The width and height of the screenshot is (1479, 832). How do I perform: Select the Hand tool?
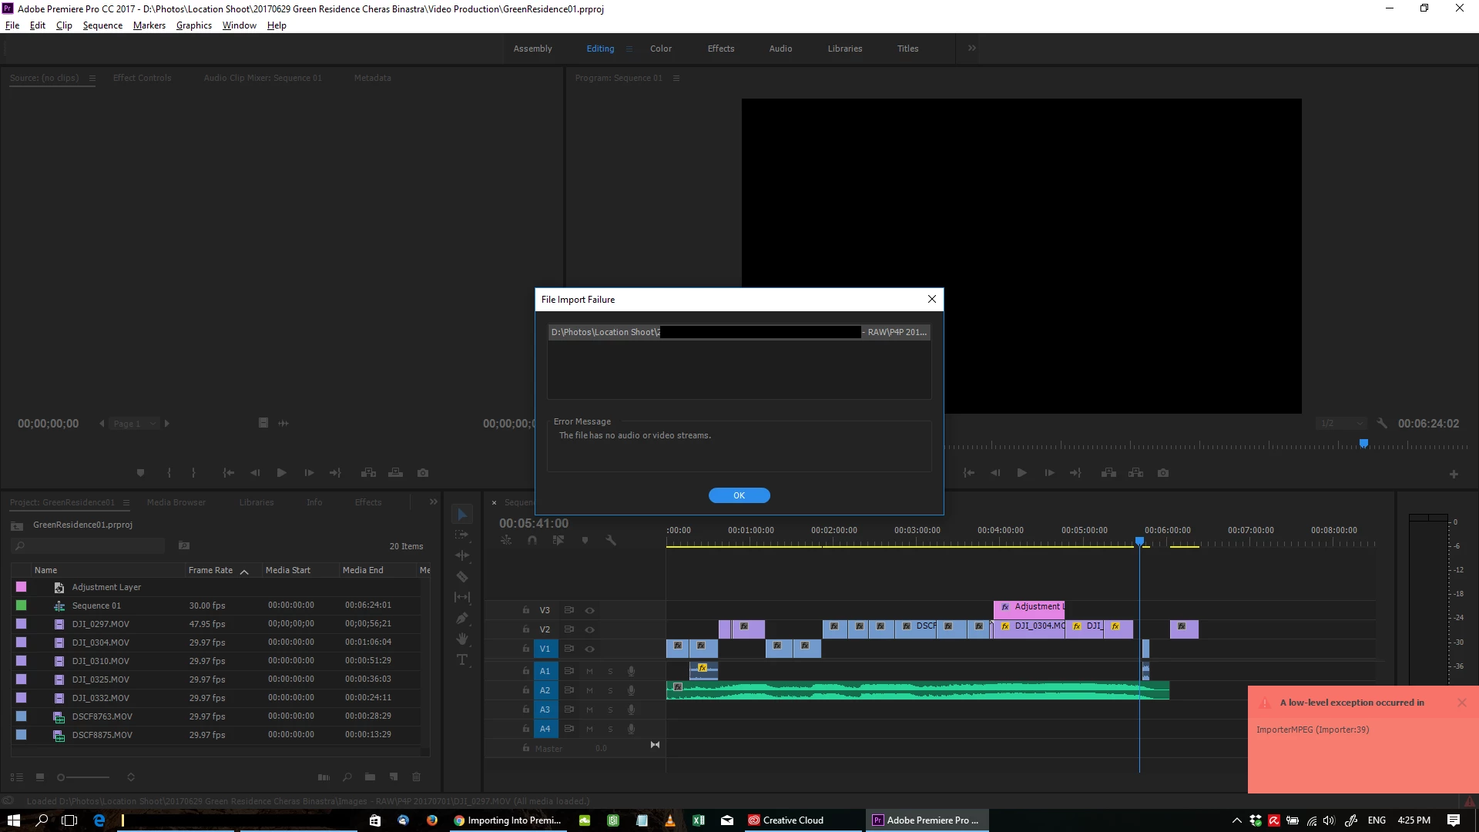point(462,639)
